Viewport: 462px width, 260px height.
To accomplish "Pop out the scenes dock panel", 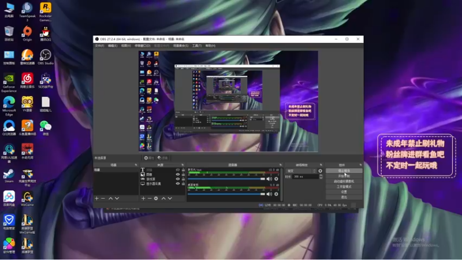I will (x=136, y=165).
